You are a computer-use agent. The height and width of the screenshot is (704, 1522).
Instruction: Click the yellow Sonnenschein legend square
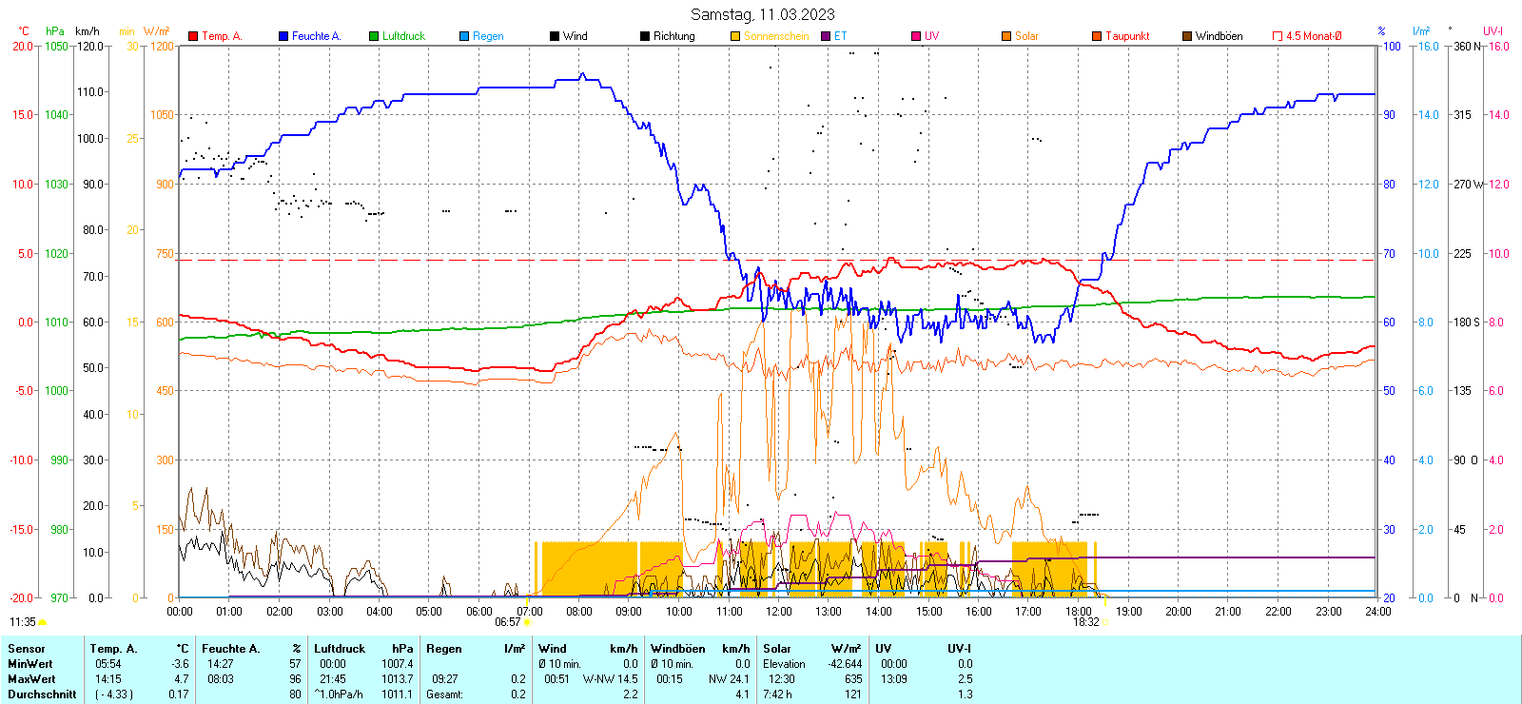coord(735,36)
